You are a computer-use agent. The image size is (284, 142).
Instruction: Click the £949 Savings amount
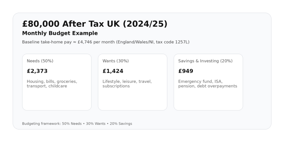pyautogui.click(x=186, y=71)
